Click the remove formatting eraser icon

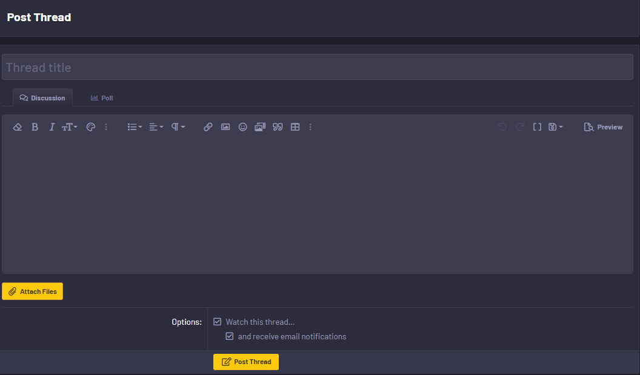17,127
